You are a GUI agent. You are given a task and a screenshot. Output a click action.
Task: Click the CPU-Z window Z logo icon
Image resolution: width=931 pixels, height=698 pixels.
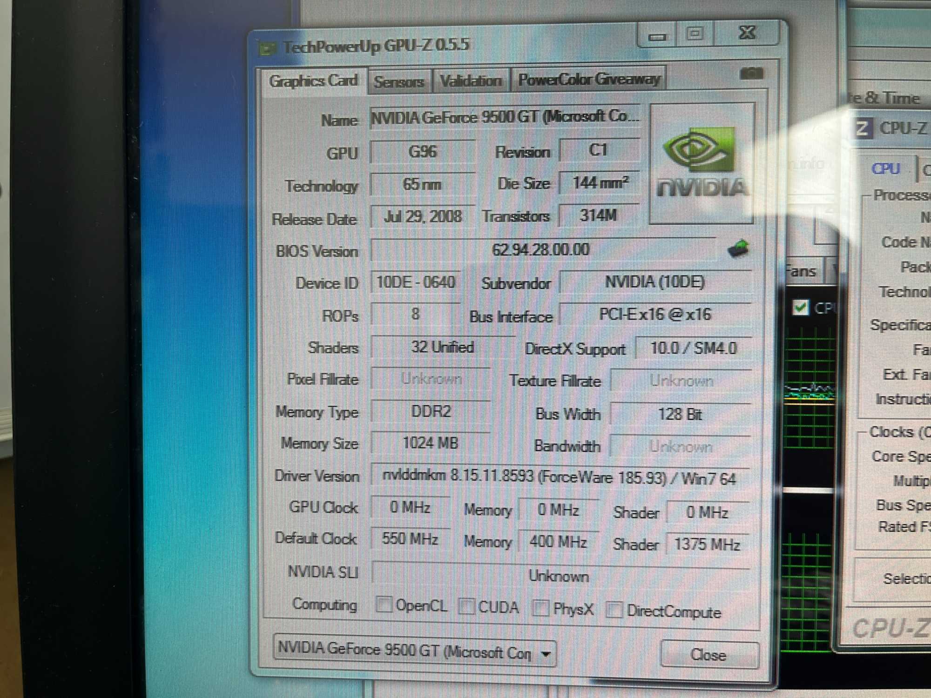(x=862, y=128)
